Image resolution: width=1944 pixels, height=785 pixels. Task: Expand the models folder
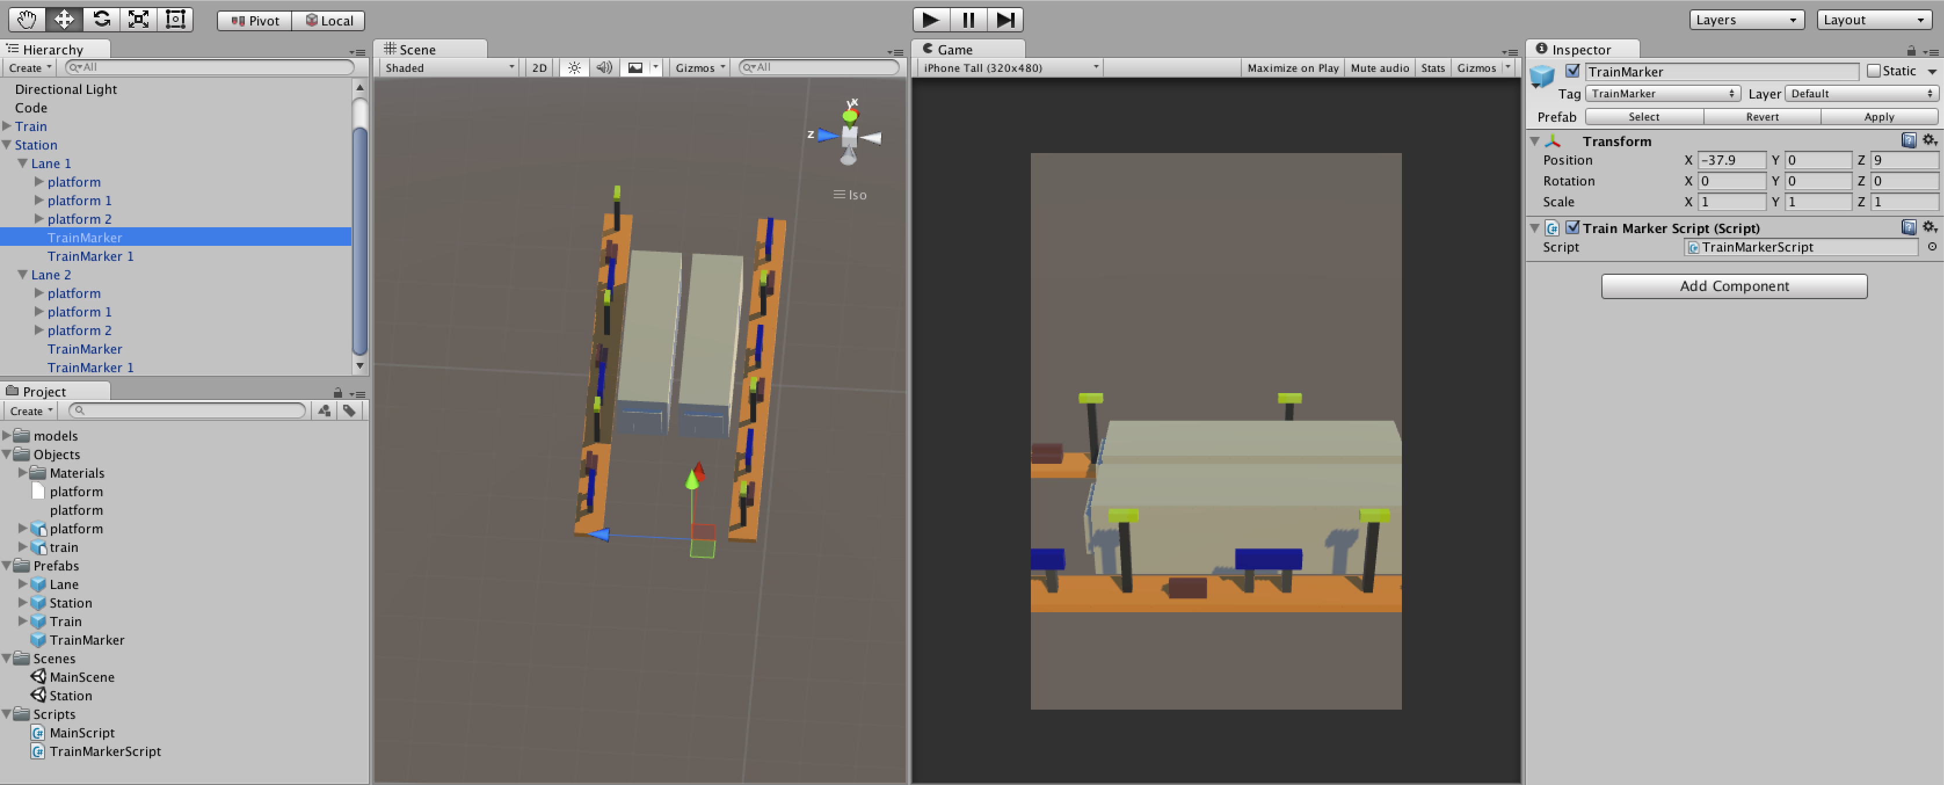point(7,435)
